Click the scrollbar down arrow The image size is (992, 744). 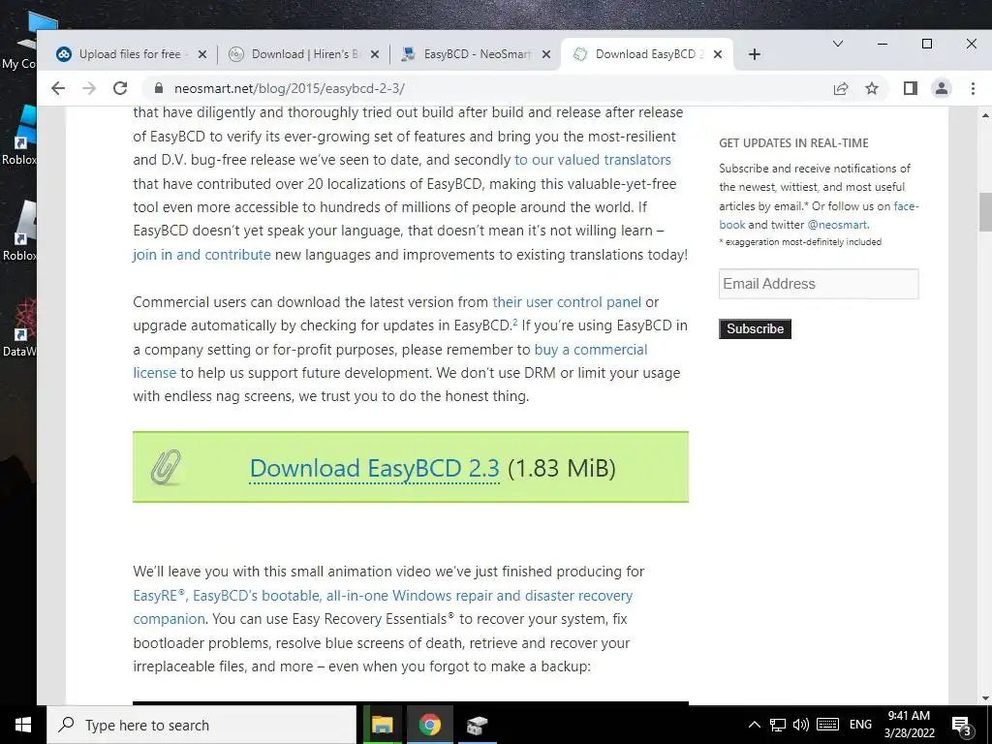pos(985,698)
